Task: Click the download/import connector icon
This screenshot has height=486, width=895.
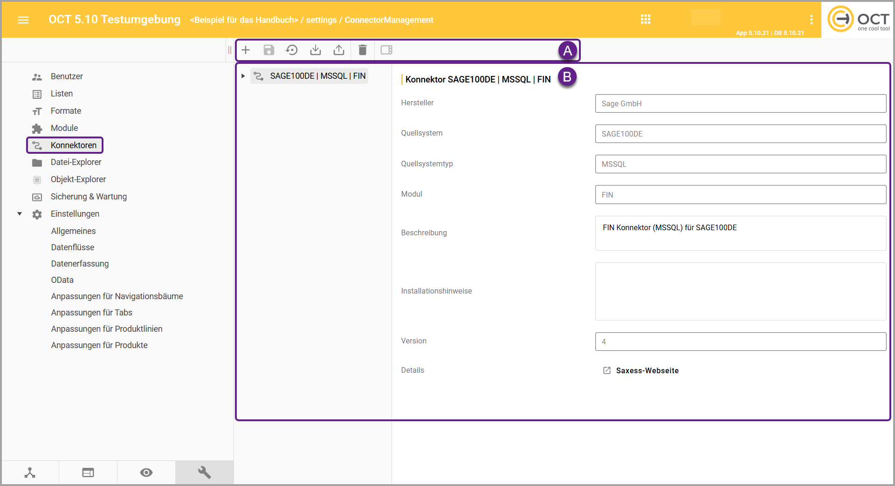Action: point(316,50)
